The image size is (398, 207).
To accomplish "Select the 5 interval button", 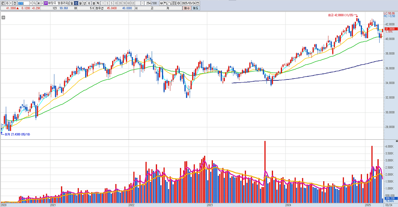I will click(x=111, y=3).
